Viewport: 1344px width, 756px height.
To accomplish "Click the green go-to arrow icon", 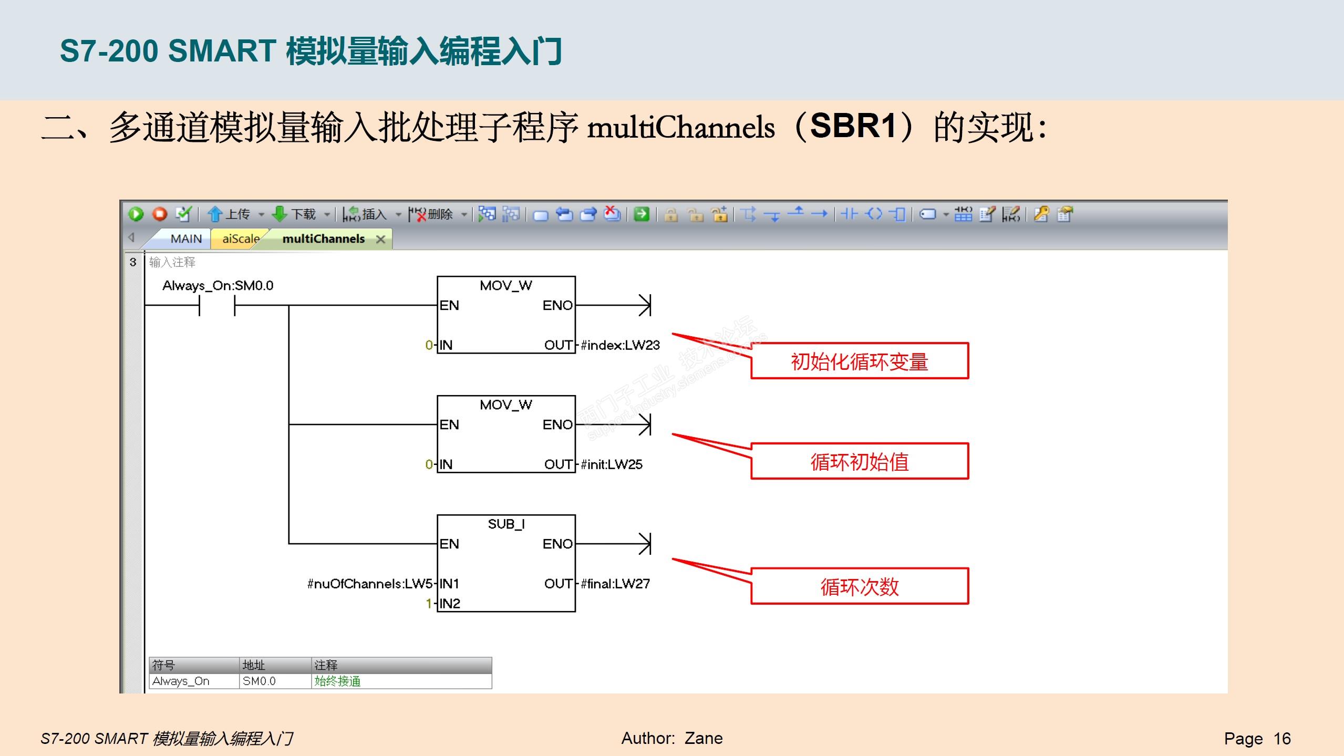I will point(642,214).
